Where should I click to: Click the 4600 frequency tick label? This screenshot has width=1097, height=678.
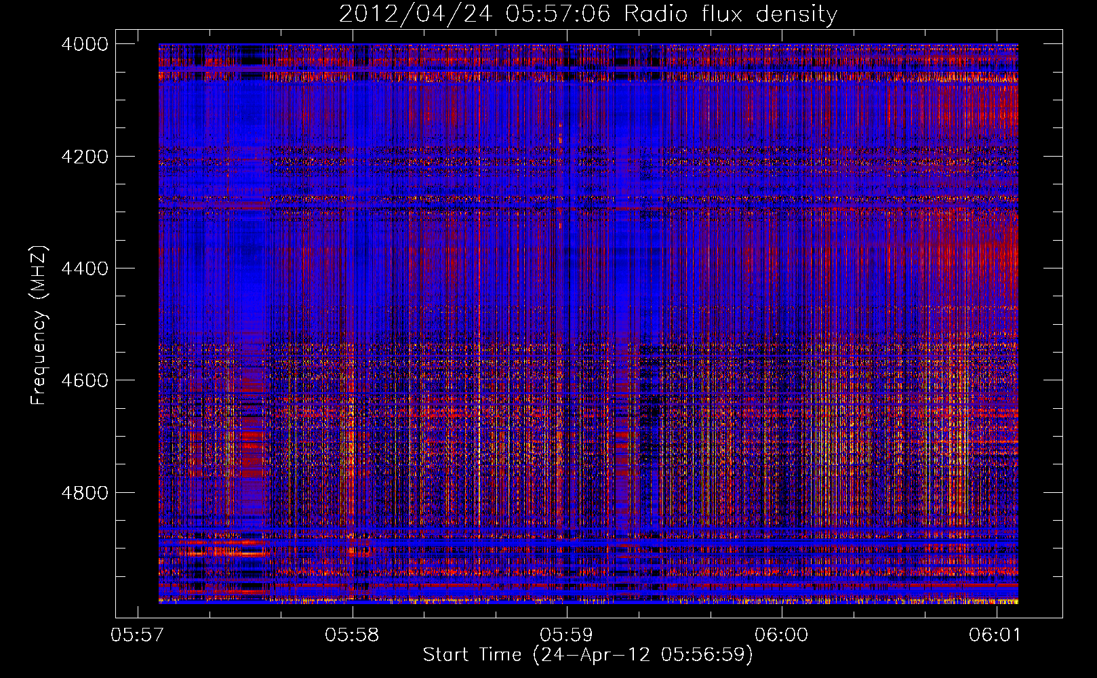[x=85, y=380]
